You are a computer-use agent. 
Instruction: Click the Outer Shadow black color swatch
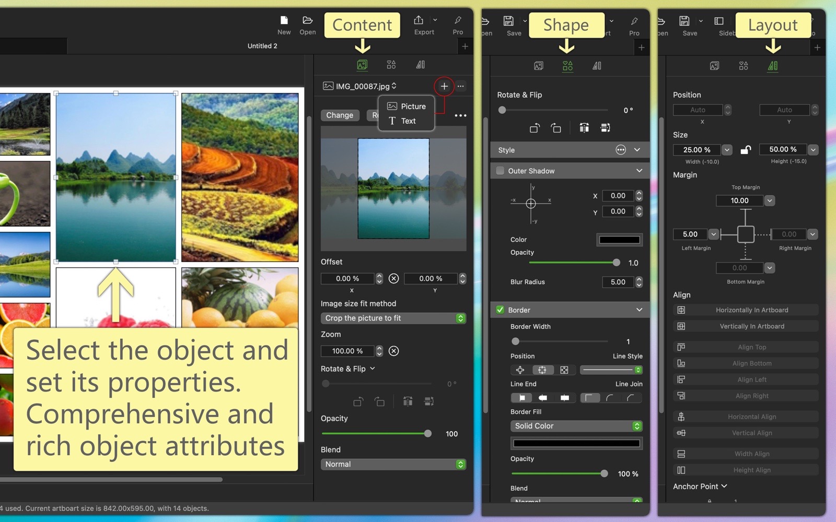[x=619, y=240]
